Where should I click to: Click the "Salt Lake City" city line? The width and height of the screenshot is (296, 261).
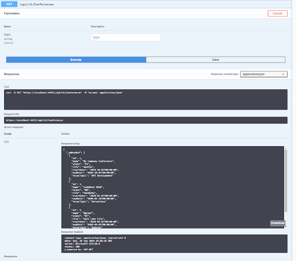(88, 219)
